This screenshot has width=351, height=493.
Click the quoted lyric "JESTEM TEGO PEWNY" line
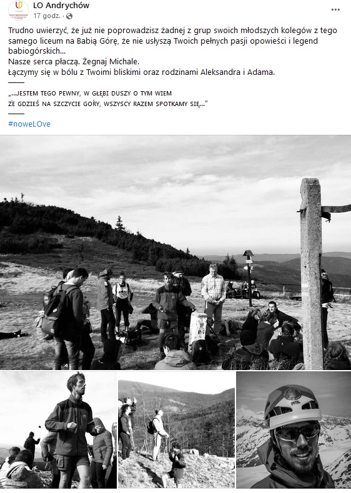click(x=90, y=94)
